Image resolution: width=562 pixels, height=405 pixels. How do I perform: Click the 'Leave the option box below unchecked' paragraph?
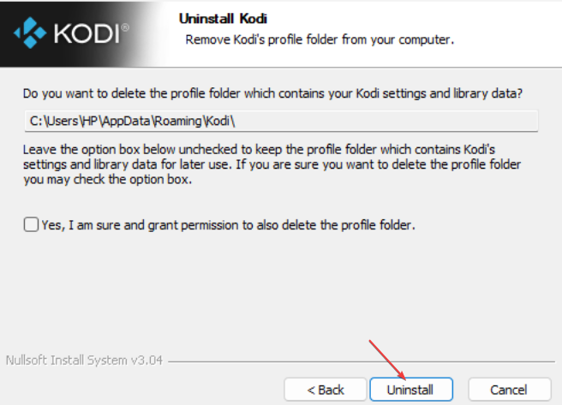tap(272, 164)
